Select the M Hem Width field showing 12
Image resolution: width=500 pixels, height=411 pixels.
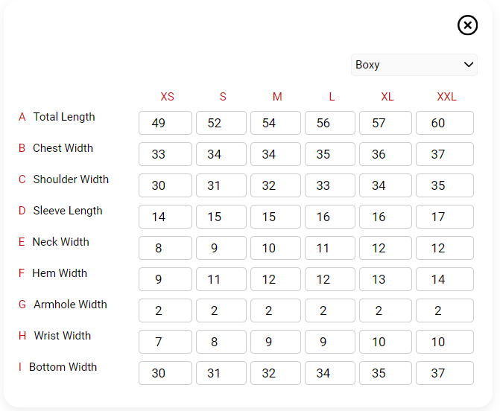tap(276, 279)
